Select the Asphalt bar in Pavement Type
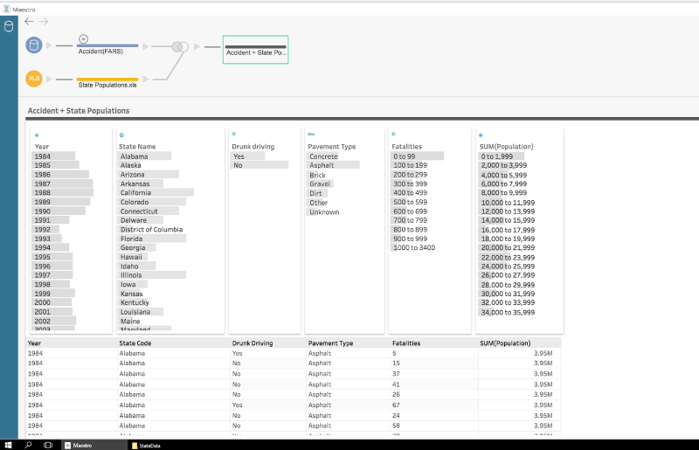 (322, 165)
